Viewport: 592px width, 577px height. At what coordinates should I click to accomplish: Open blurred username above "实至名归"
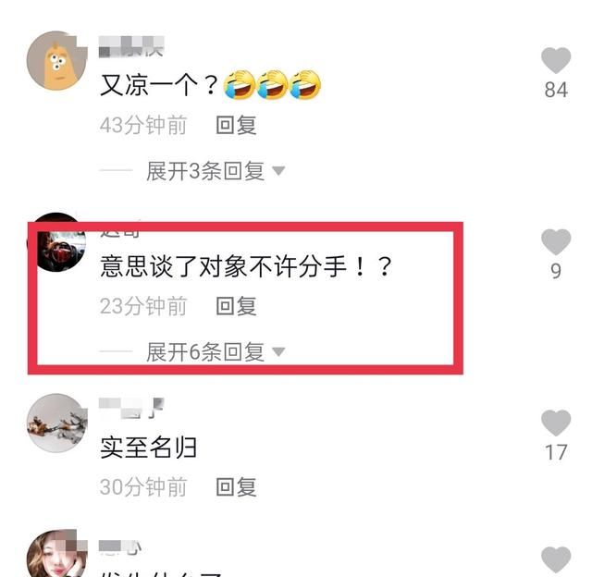[x=131, y=408]
